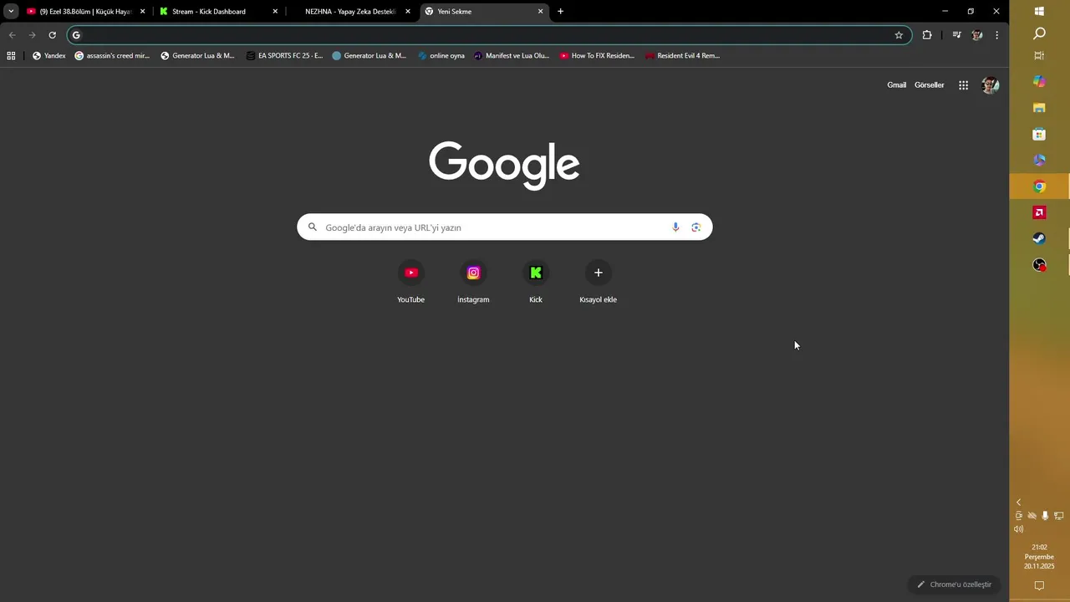The image size is (1070, 602).
Task: Open OBS Studio from taskbar
Action: pos(1039,265)
